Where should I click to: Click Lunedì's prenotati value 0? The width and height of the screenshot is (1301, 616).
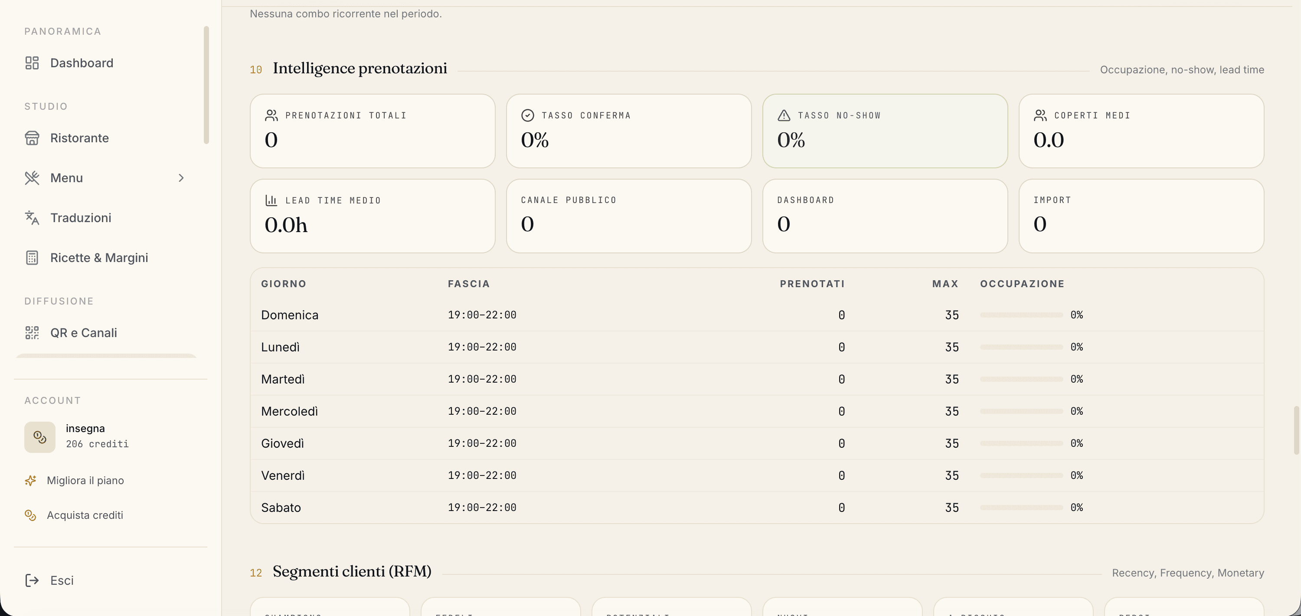click(841, 347)
